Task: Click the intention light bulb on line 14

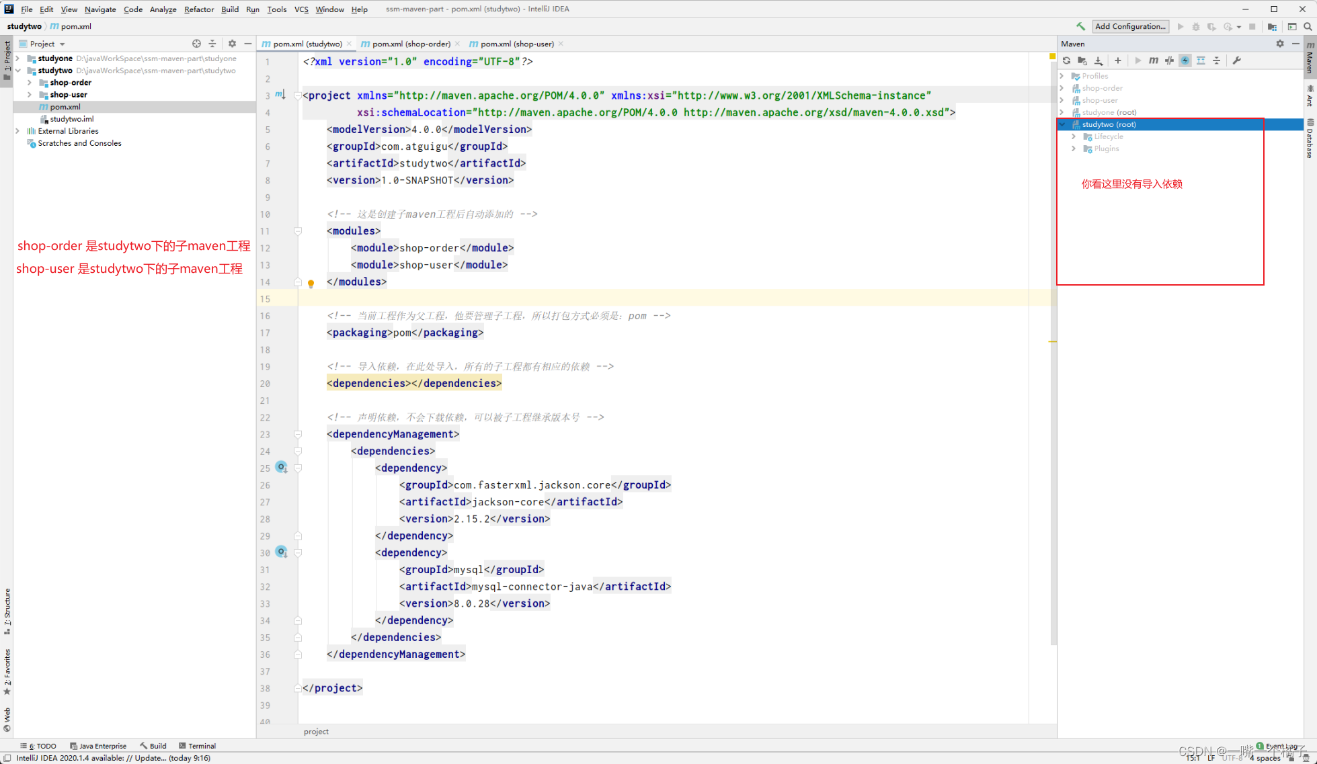Action: tap(311, 284)
